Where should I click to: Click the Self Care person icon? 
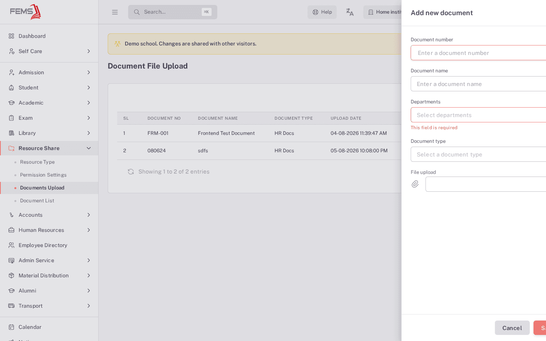(x=11, y=51)
